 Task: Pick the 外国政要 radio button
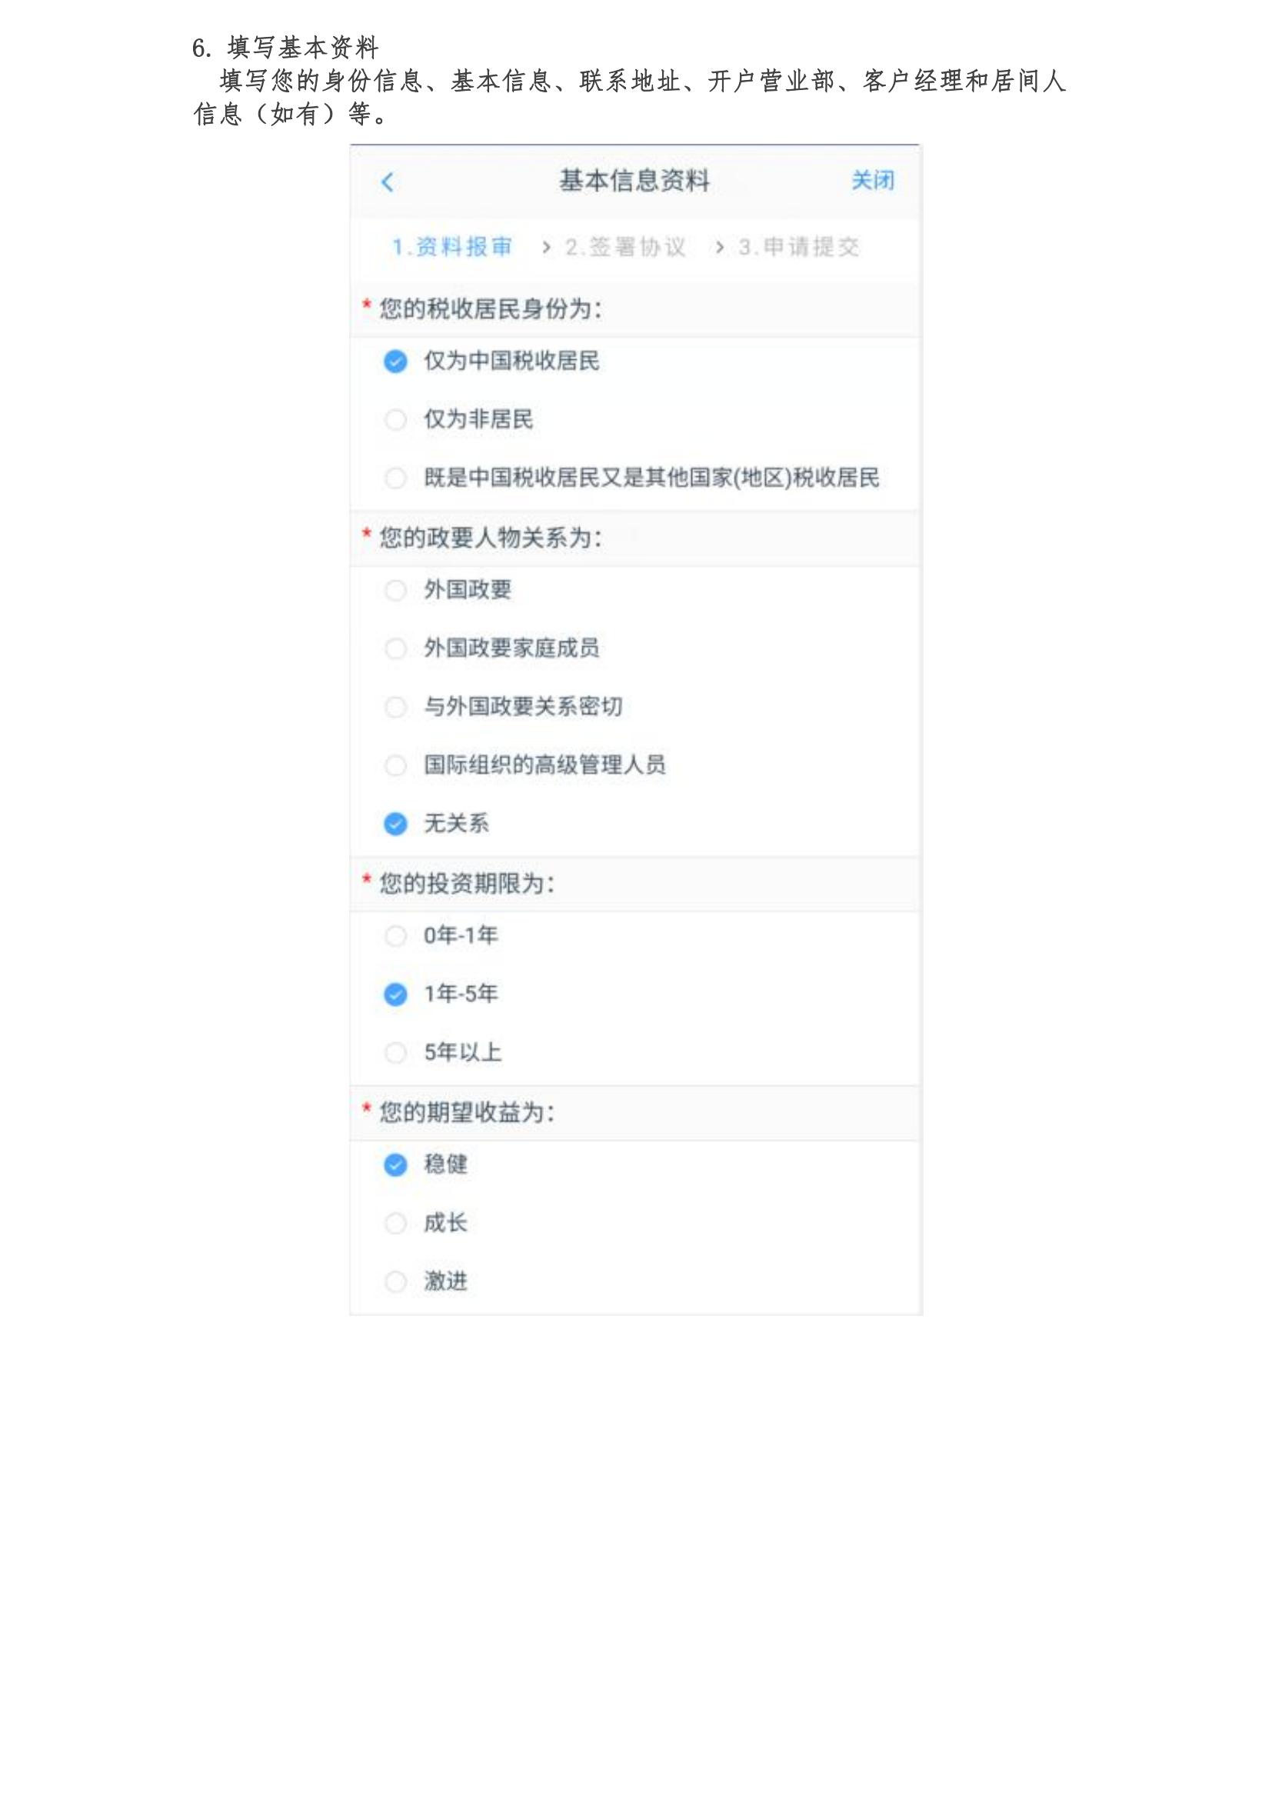(395, 590)
